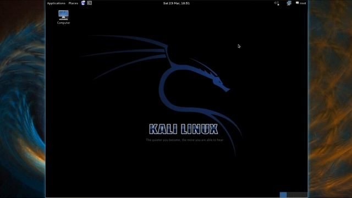Switch to the inactive grey workspace
352x198 pixels.
(297, 195)
